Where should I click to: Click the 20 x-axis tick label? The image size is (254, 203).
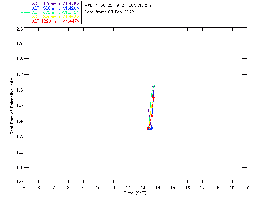(x=247, y=188)
